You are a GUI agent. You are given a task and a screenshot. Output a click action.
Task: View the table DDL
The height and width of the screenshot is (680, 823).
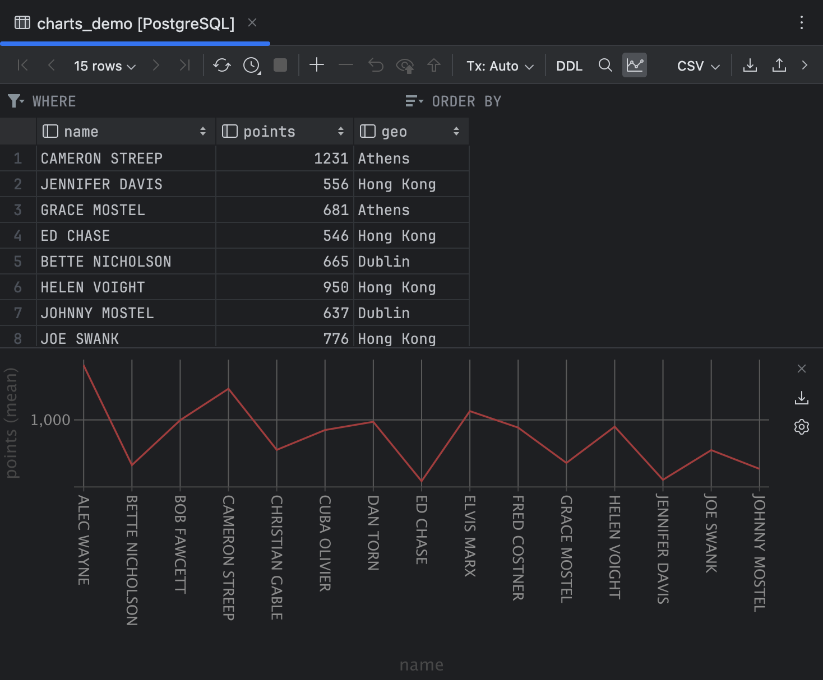pos(569,66)
